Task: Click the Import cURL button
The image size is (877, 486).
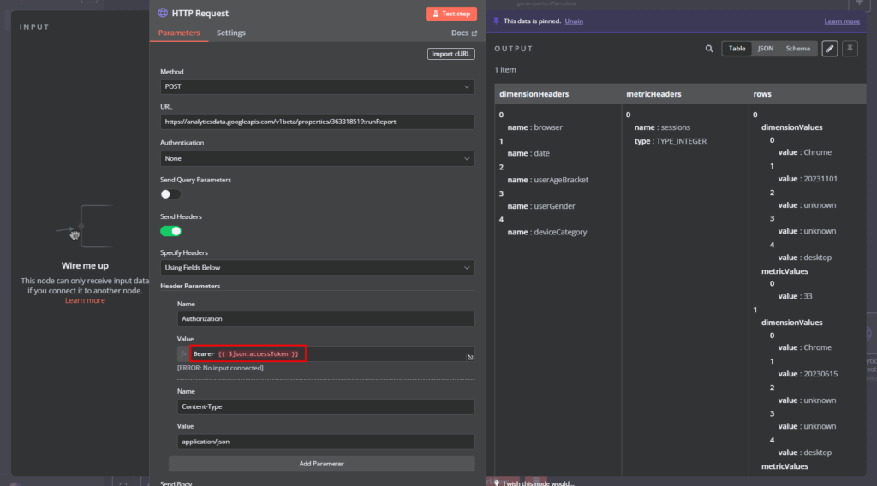Action: [450, 54]
